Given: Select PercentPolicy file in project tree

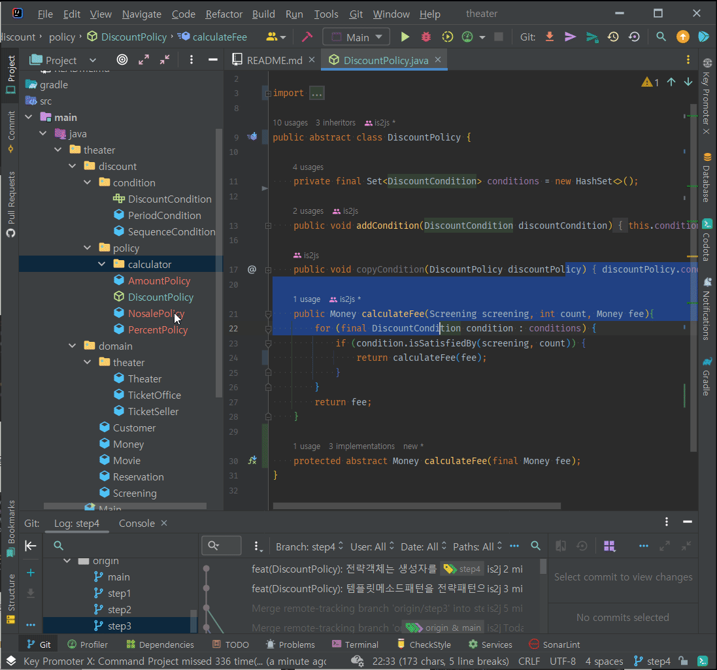Looking at the screenshot, I should click(158, 330).
